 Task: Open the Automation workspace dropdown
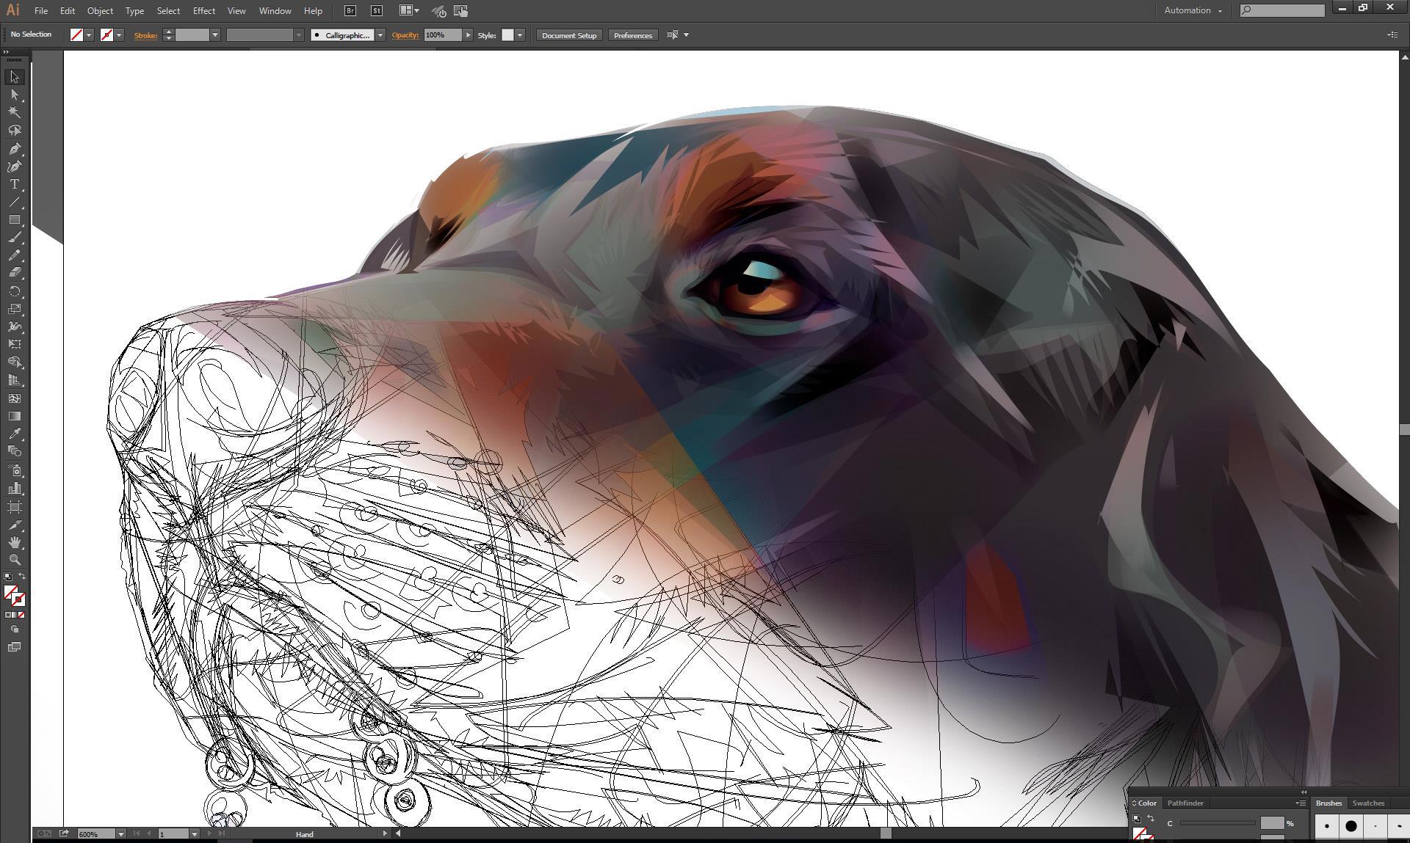click(1193, 10)
